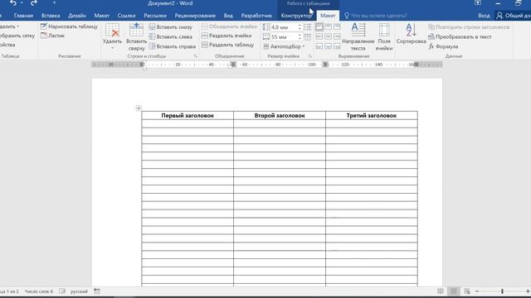
Task: Select the Ластик eraser tool
Action: 52,36
